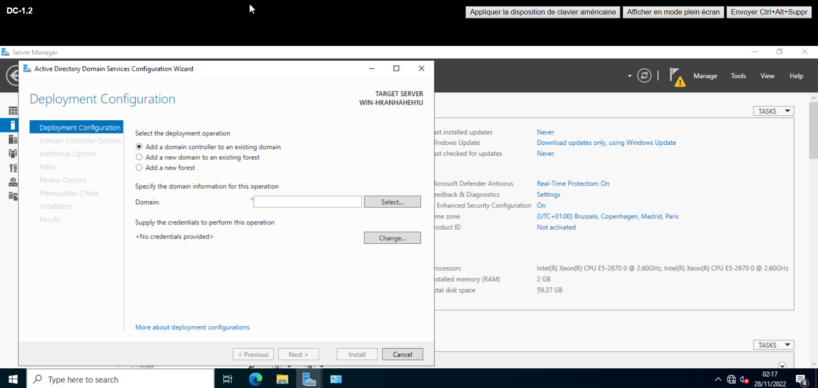Click 'Never' link for last installed updates
Image resolution: width=818 pixels, height=388 pixels.
pos(545,132)
